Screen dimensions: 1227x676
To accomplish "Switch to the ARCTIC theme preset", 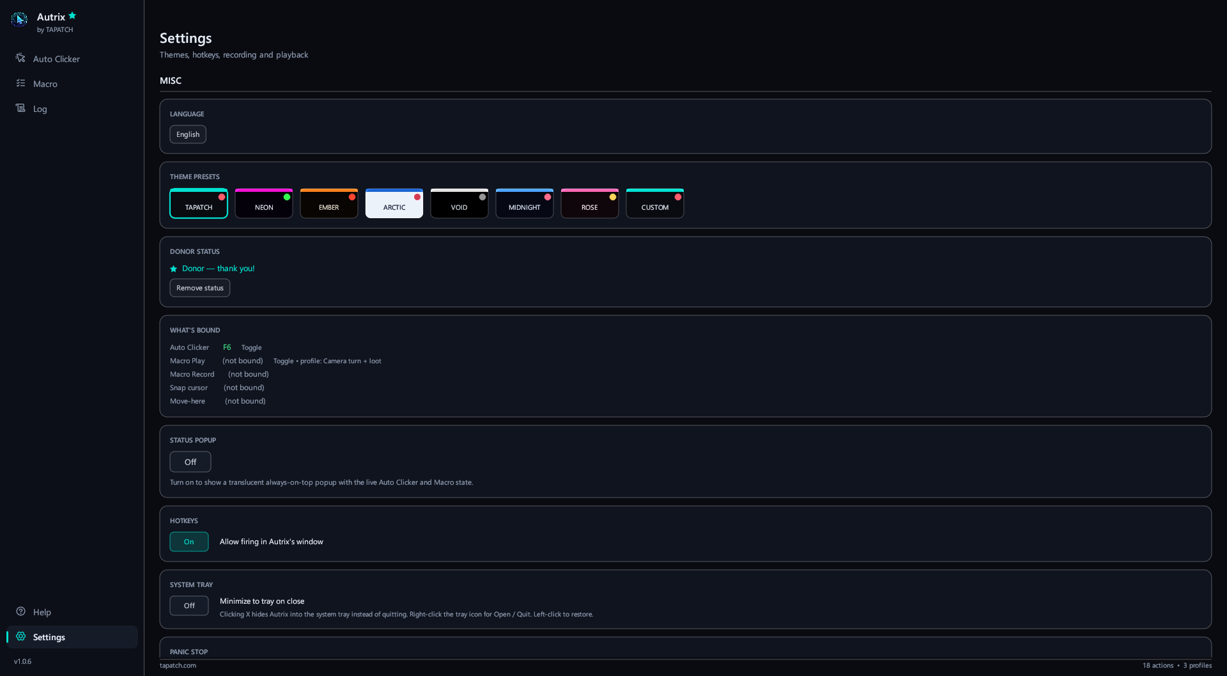I will [x=394, y=203].
